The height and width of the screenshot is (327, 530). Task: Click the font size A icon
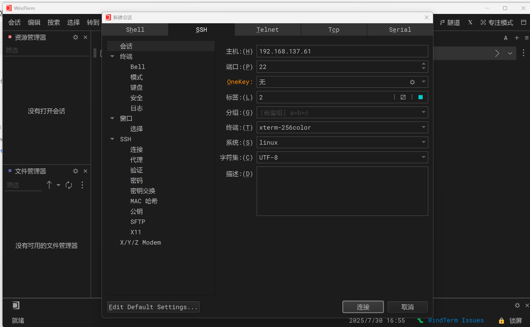click(505, 38)
